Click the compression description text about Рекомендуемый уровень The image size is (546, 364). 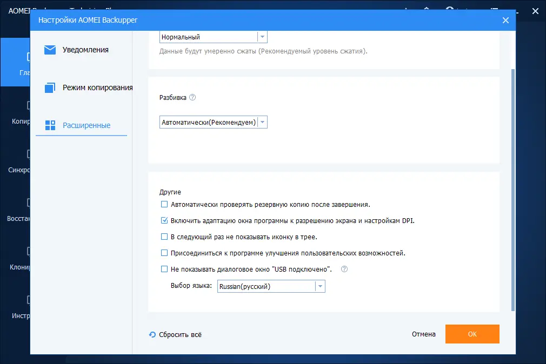click(x=263, y=51)
